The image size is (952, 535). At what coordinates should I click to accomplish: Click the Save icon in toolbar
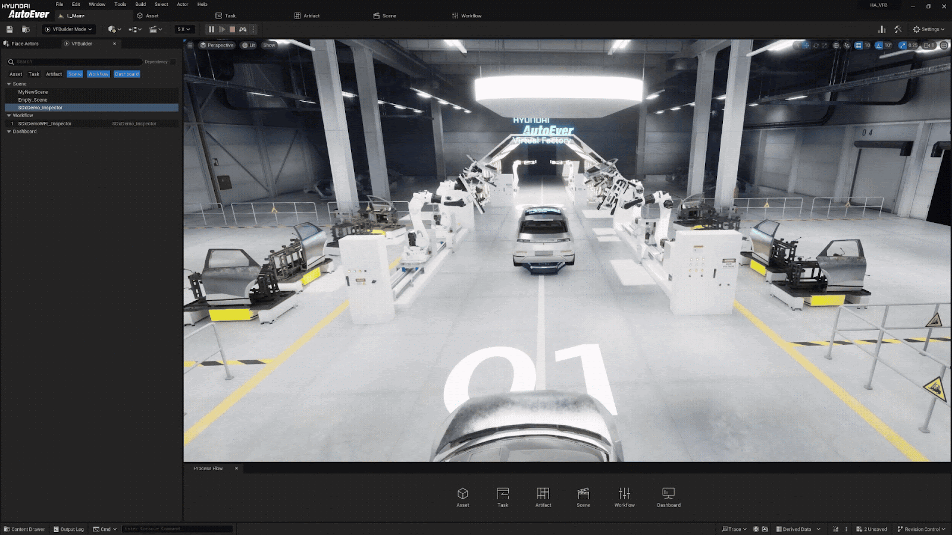(10, 29)
